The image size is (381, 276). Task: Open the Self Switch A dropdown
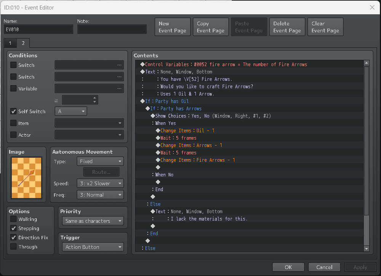[71, 111]
